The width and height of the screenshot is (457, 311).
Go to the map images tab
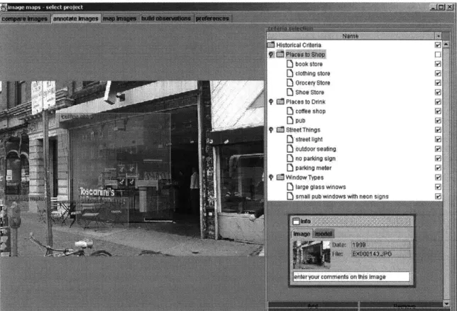click(119, 18)
